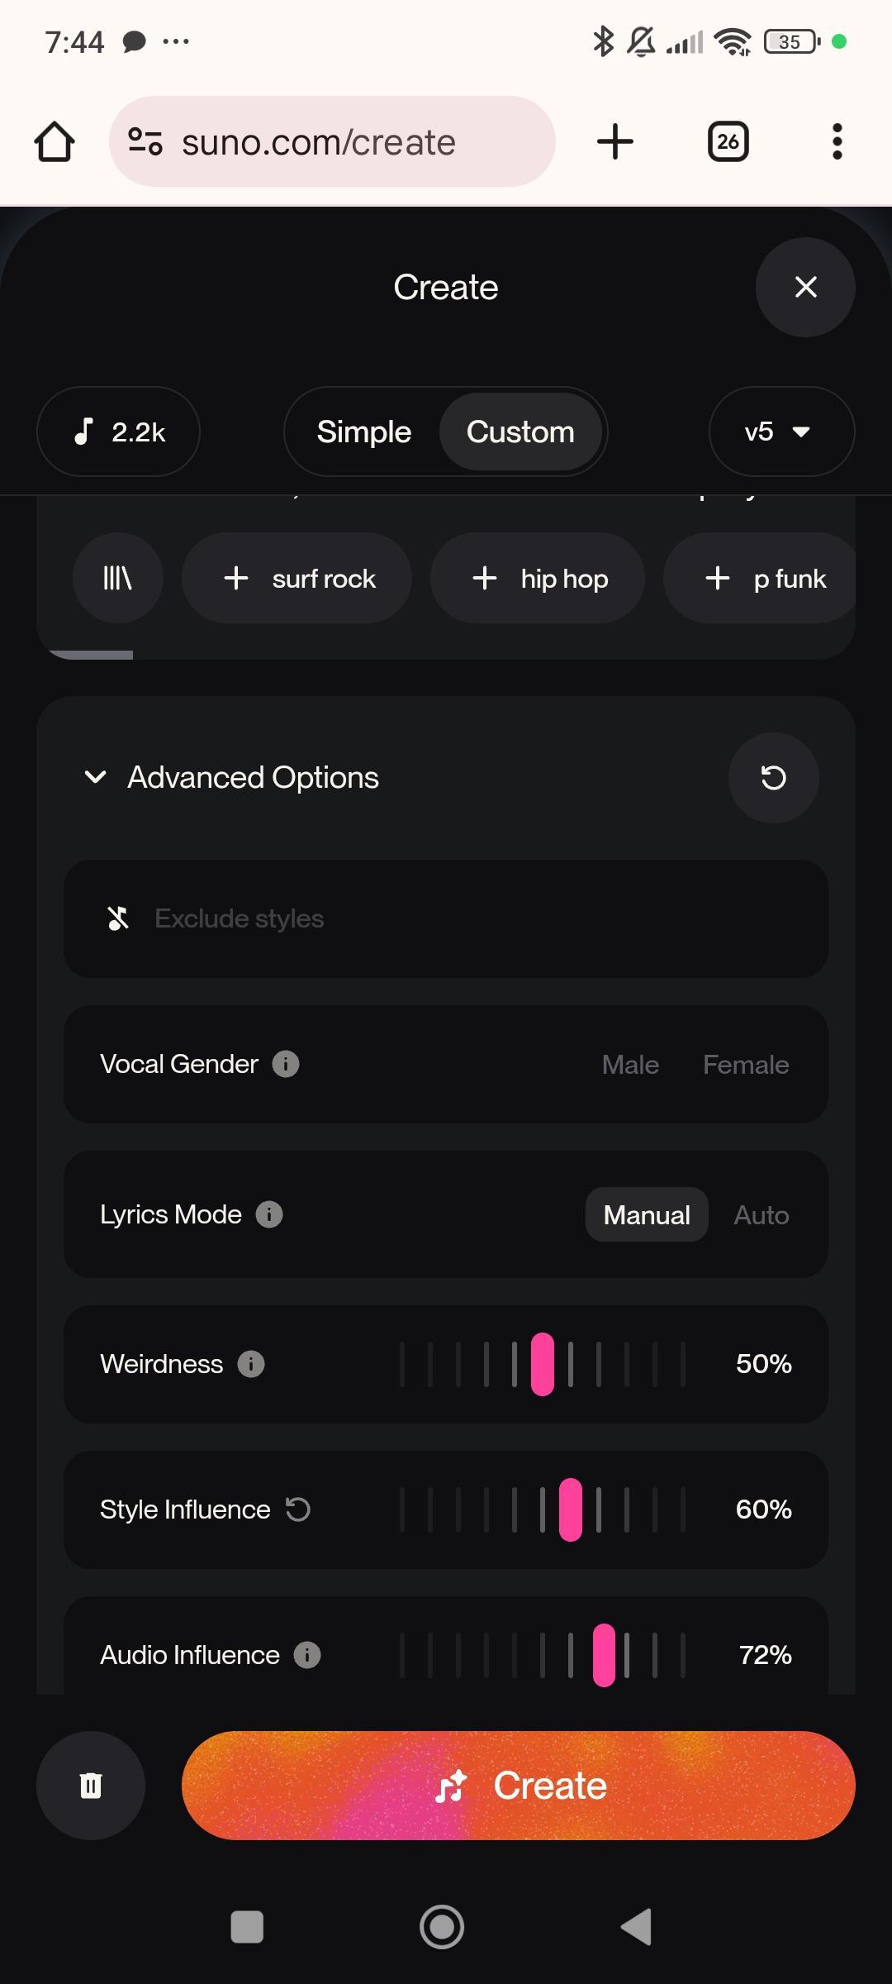892x1984 pixels.
Task: Open the v5 model version dropdown
Action: coord(780,432)
